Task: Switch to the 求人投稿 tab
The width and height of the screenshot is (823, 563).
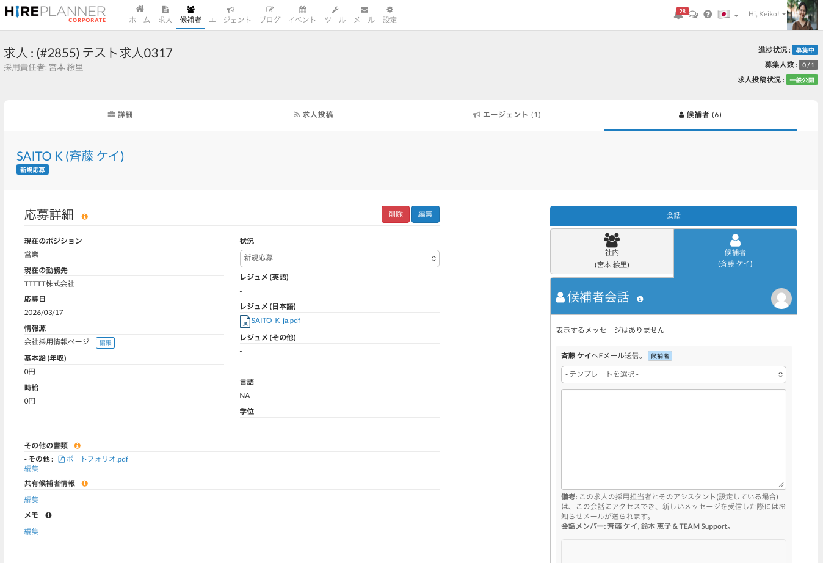Action: (x=313, y=115)
